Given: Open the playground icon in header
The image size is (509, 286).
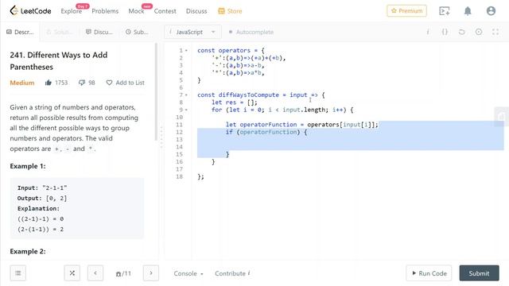Looking at the screenshot, I should [444, 11].
